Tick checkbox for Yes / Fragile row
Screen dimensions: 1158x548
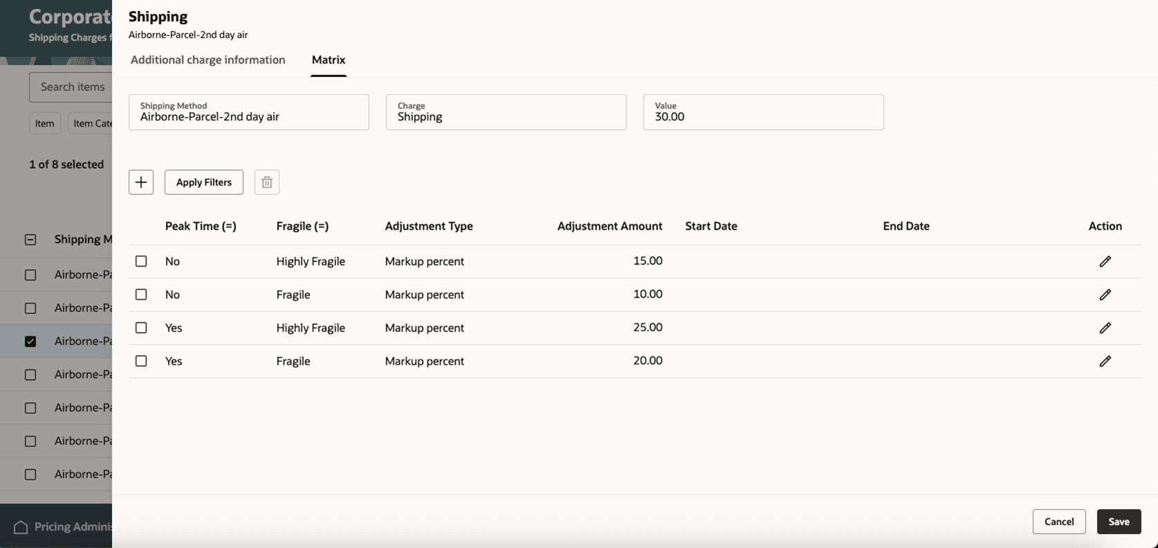click(141, 361)
